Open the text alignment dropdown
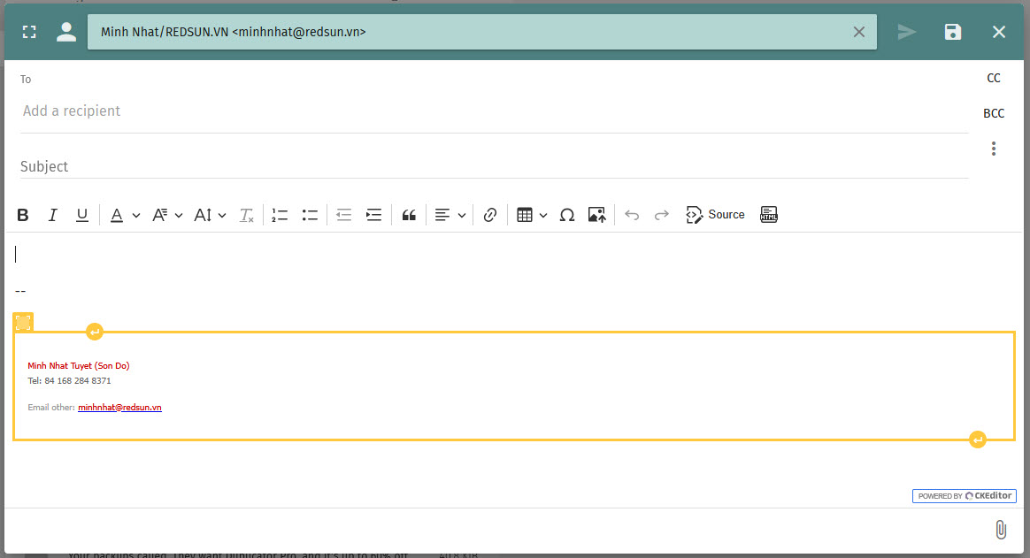This screenshot has height=558, width=1030. click(x=450, y=215)
